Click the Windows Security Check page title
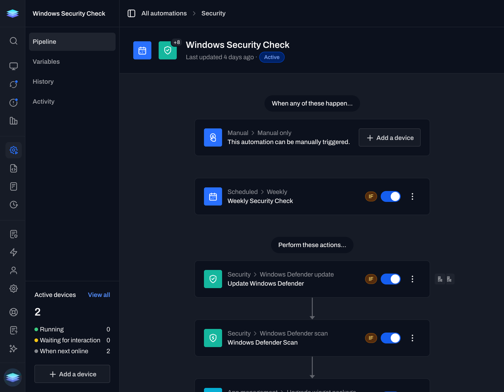This screenshot has width=504, height=392. (x=237, y=45)
